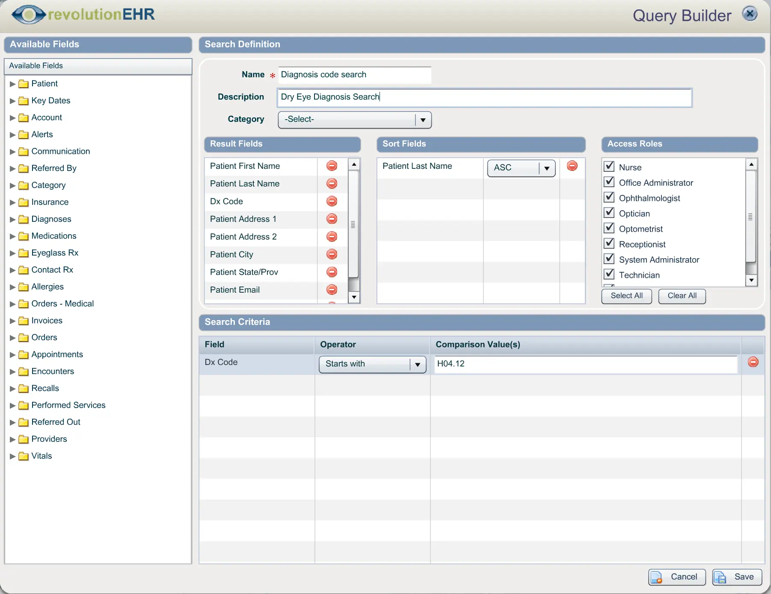Image resolution: width=771 pixels, height=594 pixels.
Task: Select the Encounters category in Available Fields
Action: [x=53, y=371]
